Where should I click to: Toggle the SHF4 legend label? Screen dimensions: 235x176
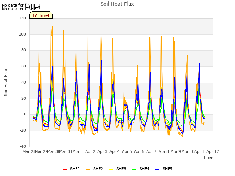(x=144, y=169)
